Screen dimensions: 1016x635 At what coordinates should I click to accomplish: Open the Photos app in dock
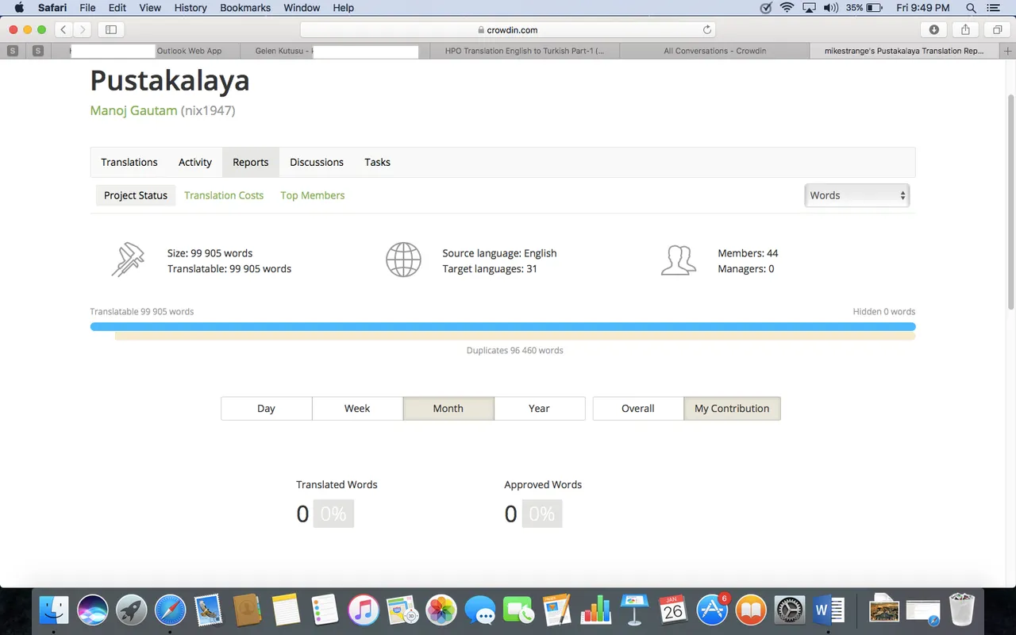coord(441,610)
